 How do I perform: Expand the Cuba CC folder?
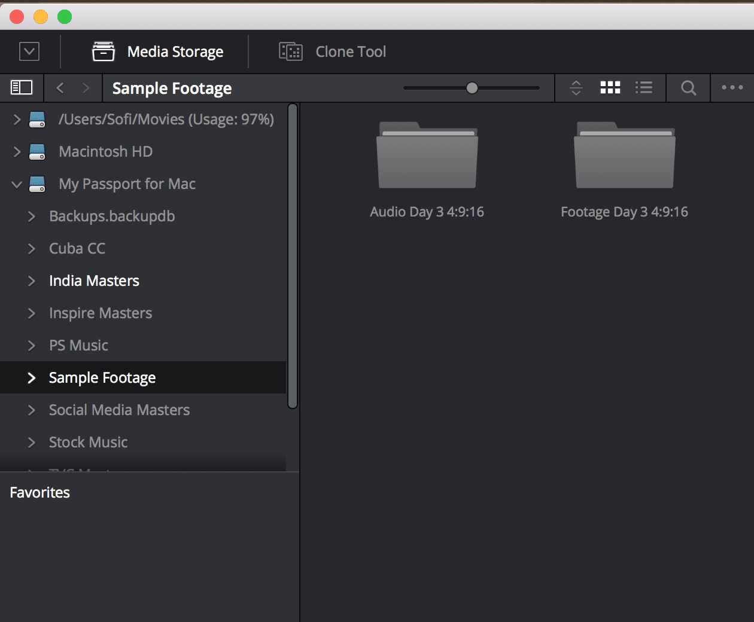coord(32,248)
